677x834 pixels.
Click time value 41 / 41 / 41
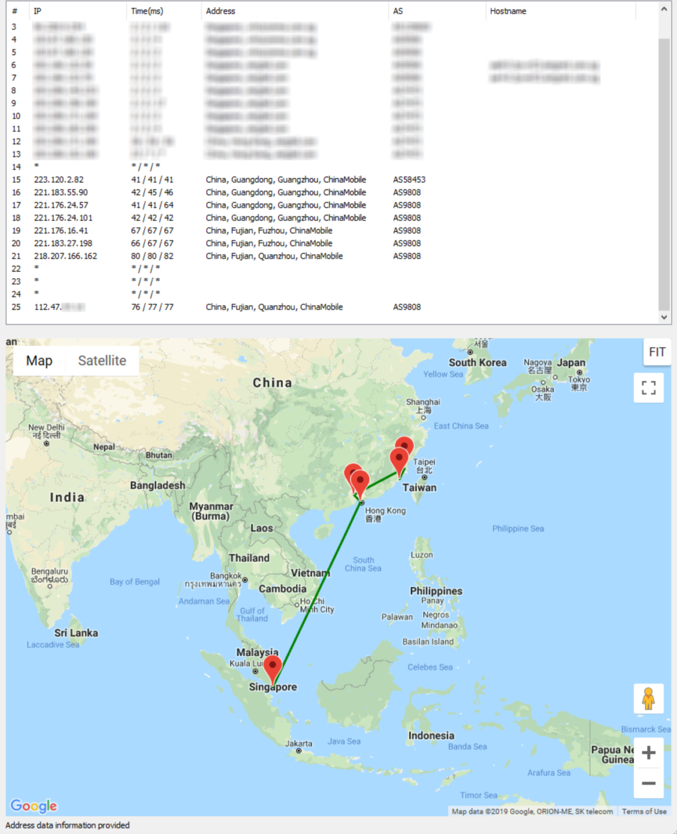(x=152, y=180)
